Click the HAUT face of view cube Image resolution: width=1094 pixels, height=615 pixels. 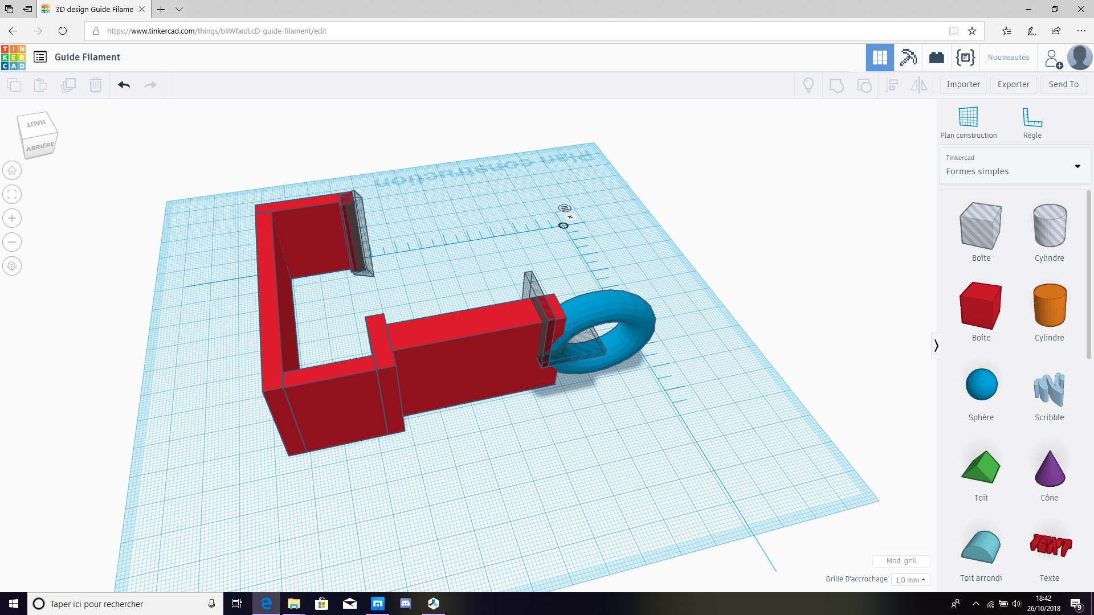[x=36, y=124]
